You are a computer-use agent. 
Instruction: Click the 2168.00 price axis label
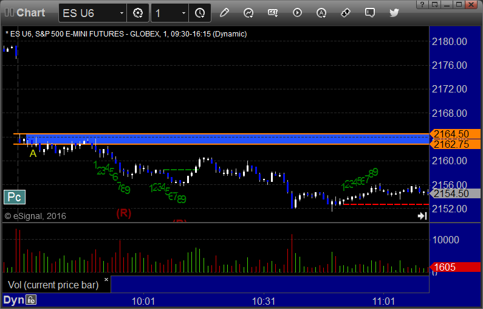pyautogui.click(x=450, y=114)
